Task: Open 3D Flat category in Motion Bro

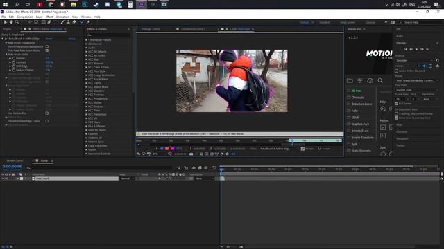Action: click(x=356, y=91)
